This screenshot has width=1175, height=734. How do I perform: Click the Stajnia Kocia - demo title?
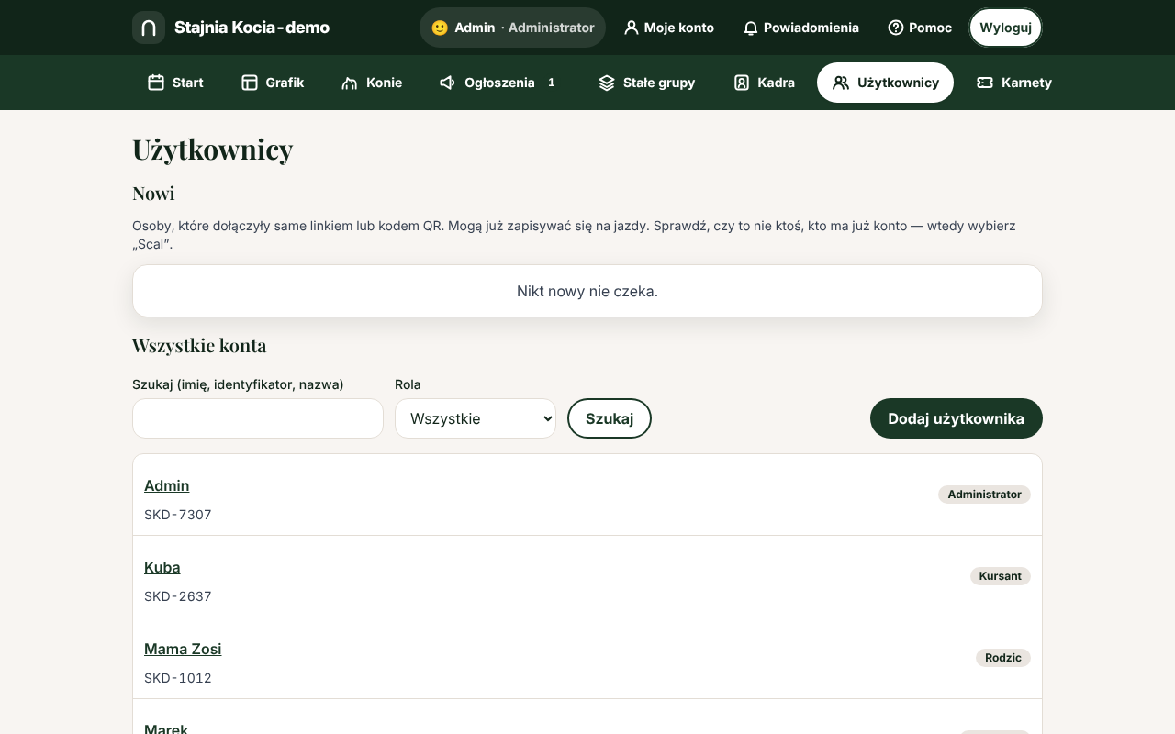252,28
